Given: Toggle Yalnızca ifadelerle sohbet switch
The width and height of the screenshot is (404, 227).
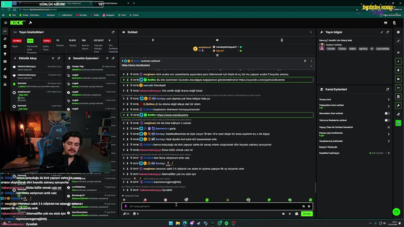Looking at the screenshot, I should (x=387, y=120).
